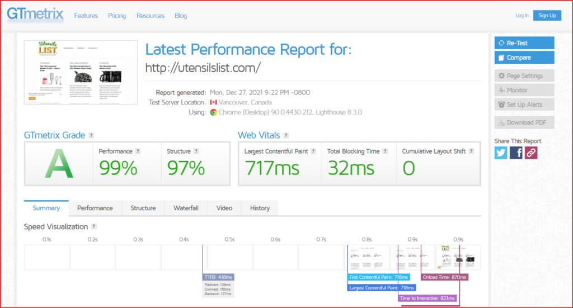This screenshot has width=573, height=308.
Task: Click the last 0.9s filmstrip frame
Action: click(458, 258)
